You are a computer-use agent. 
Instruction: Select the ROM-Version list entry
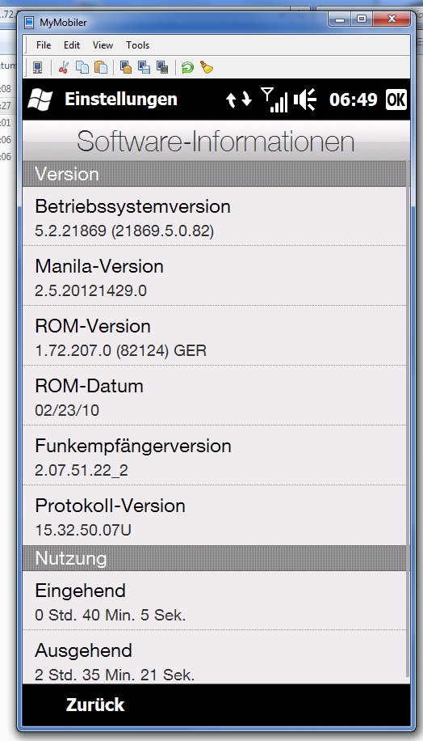(x=214, y=336)
